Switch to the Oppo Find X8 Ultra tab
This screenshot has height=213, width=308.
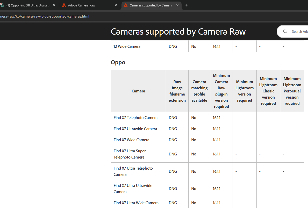[28, 5]
